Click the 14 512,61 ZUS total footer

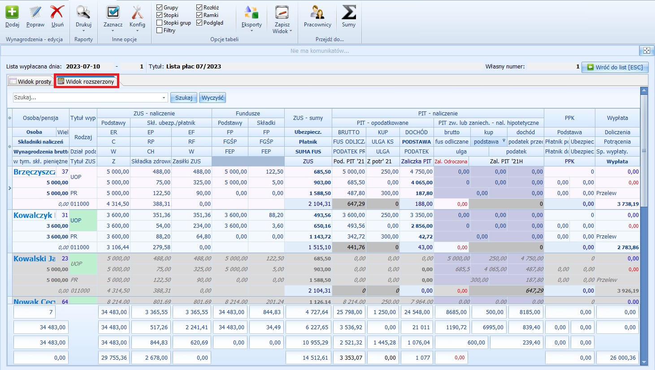pyautogui.click(x=308, y=358)
